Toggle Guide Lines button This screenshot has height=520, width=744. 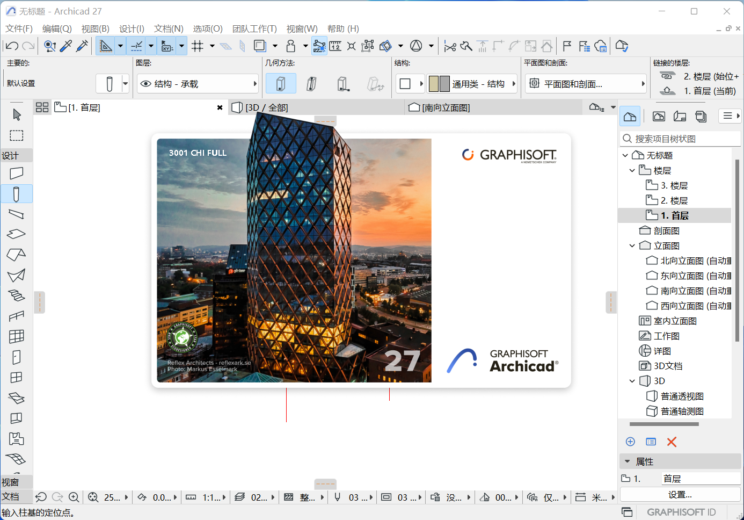[106, 46]
